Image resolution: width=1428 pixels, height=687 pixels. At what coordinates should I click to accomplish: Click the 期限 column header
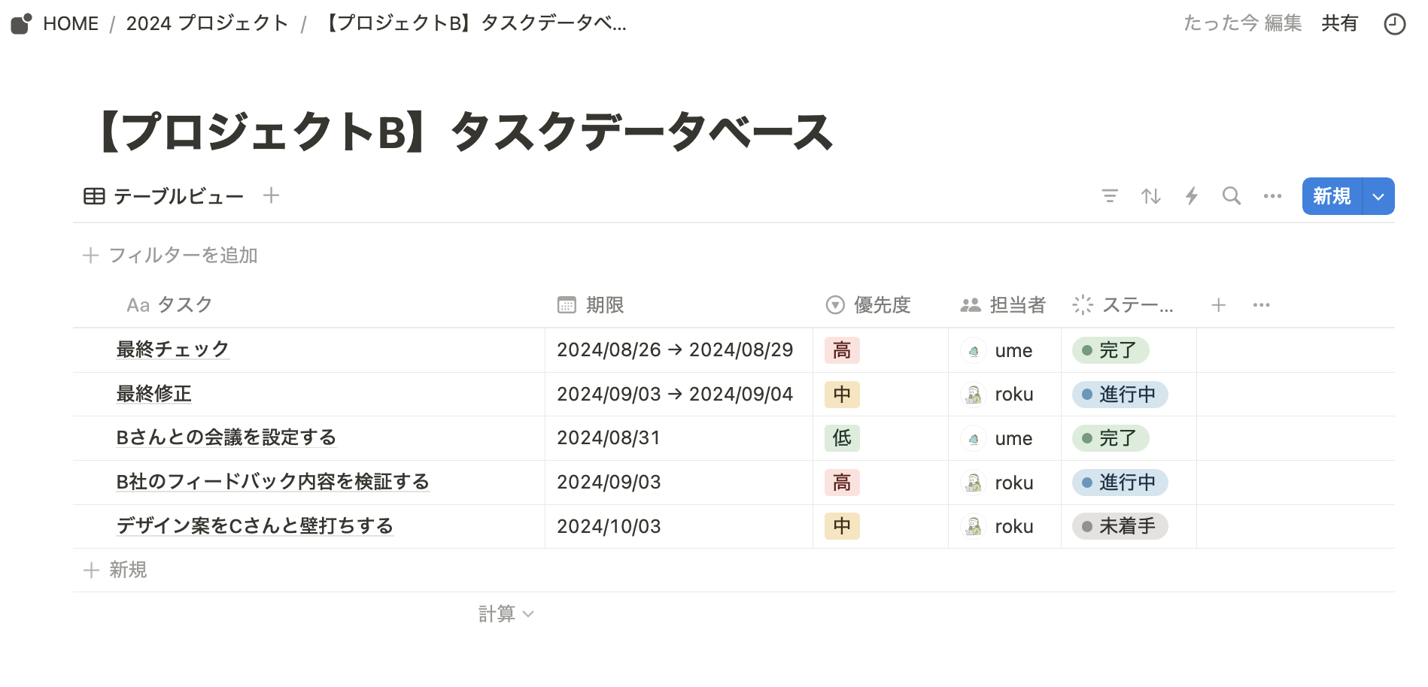pos(591,304)
